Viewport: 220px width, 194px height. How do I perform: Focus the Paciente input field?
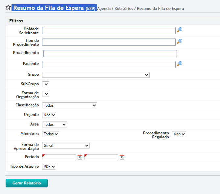tap(109, 65)
